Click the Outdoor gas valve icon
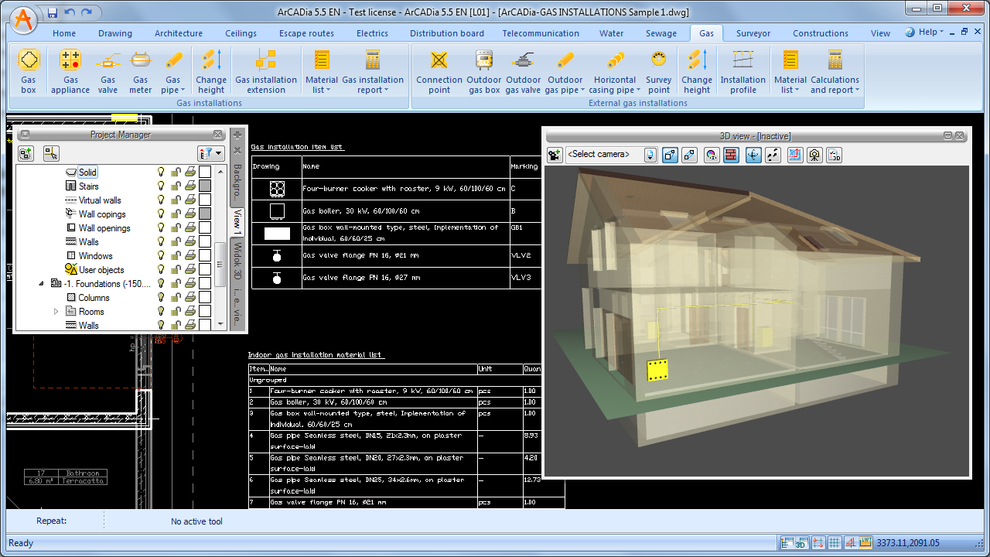990x557 pixels. tap(523, 70)
